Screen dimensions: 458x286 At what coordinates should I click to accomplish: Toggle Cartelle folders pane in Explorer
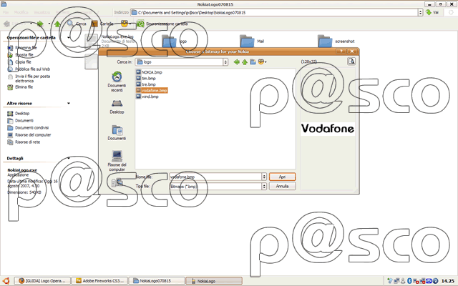point(102,24)
